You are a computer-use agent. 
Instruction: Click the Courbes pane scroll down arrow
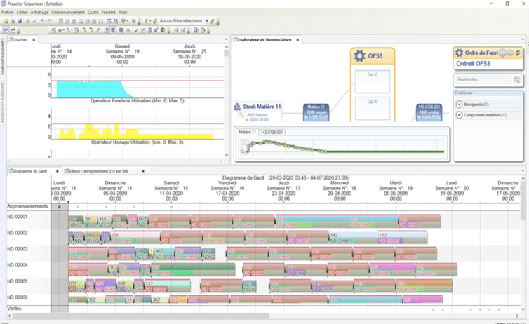tap(226, 155)
